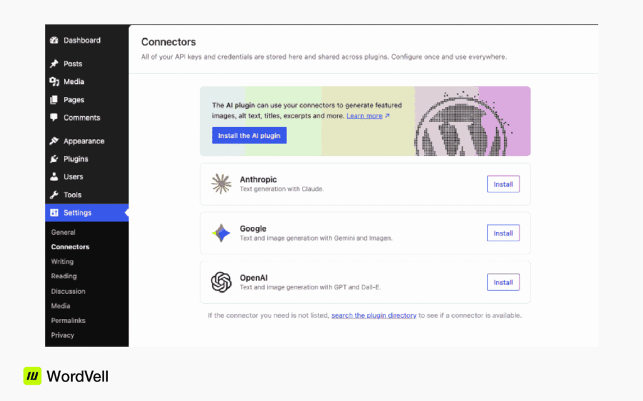Open the Dashboard from the sidebar icon

click(54, 40)
